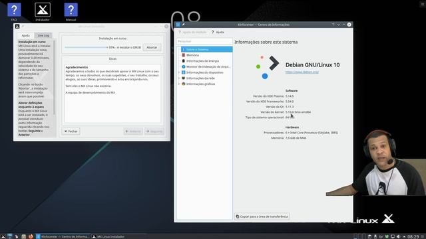
Task: Open Informações de energia entry
Action: [202, 61]
